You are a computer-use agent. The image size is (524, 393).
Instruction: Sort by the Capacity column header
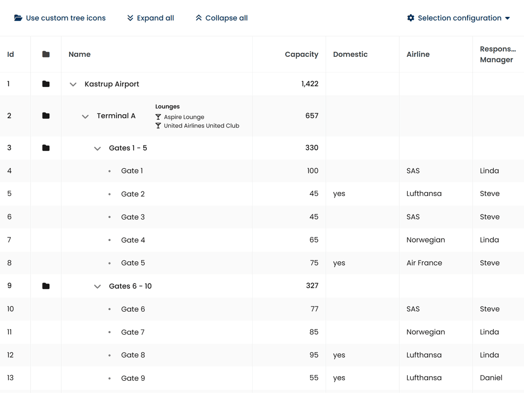point(301,54)
